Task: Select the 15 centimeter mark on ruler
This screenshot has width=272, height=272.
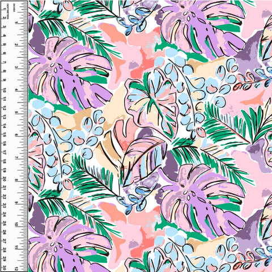Action: [x=4, y=134]
